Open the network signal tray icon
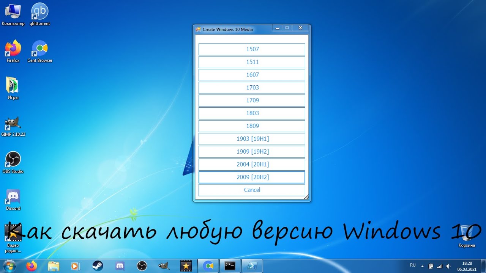 point(440,266)
